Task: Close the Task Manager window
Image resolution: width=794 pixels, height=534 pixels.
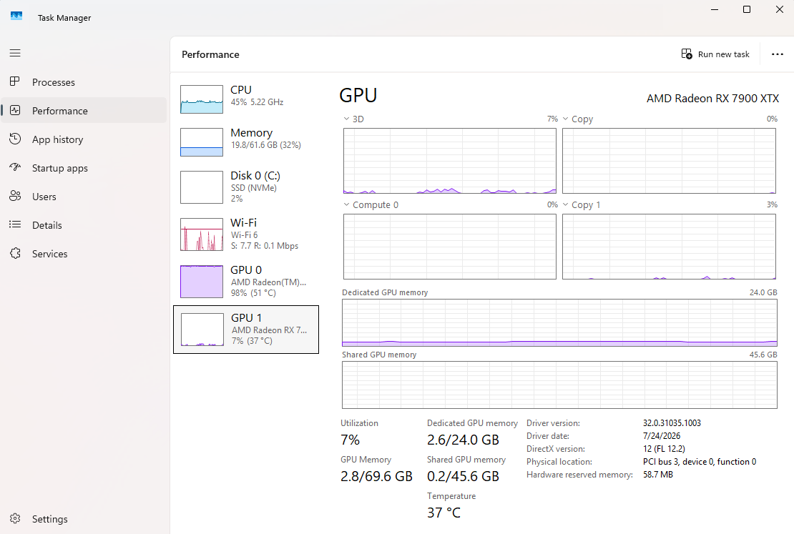Action: (779, 9)
